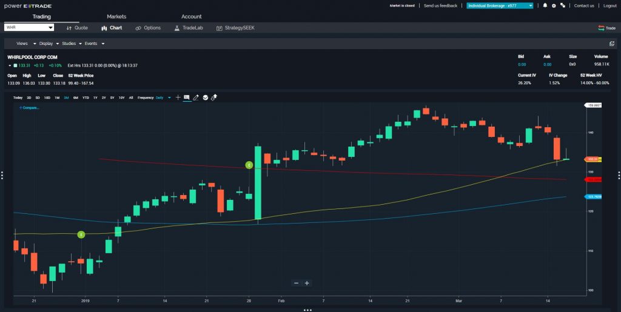Pop out chart with top-right external icon
Screen dimensions: 621x312
tap(612, 44)
